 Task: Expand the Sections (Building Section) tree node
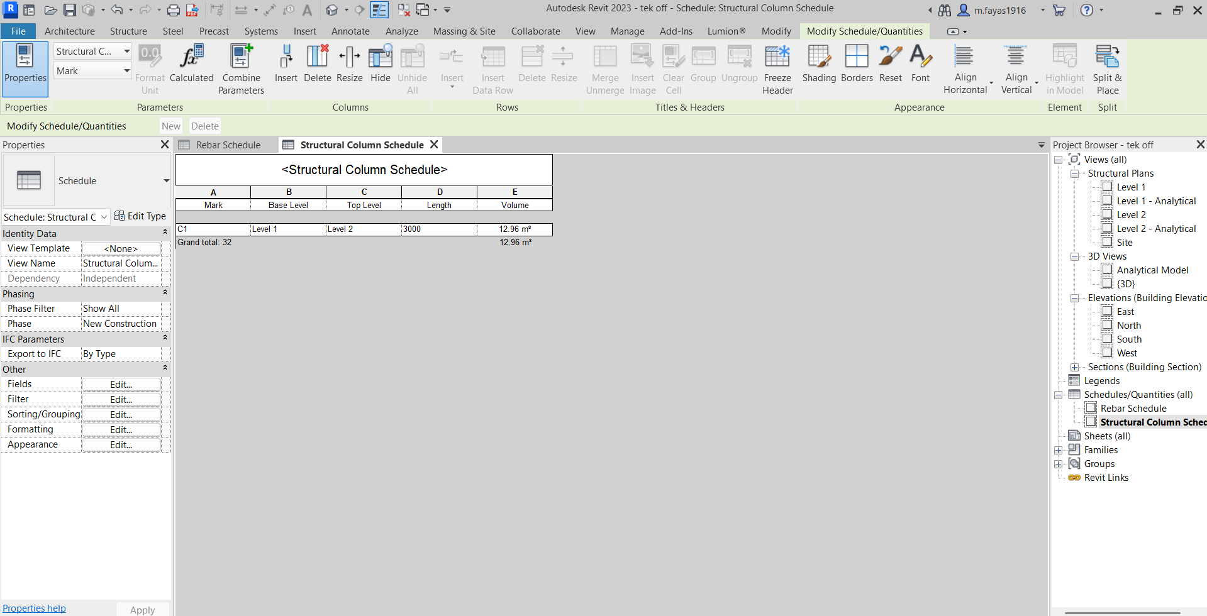tap(1074, 367)
